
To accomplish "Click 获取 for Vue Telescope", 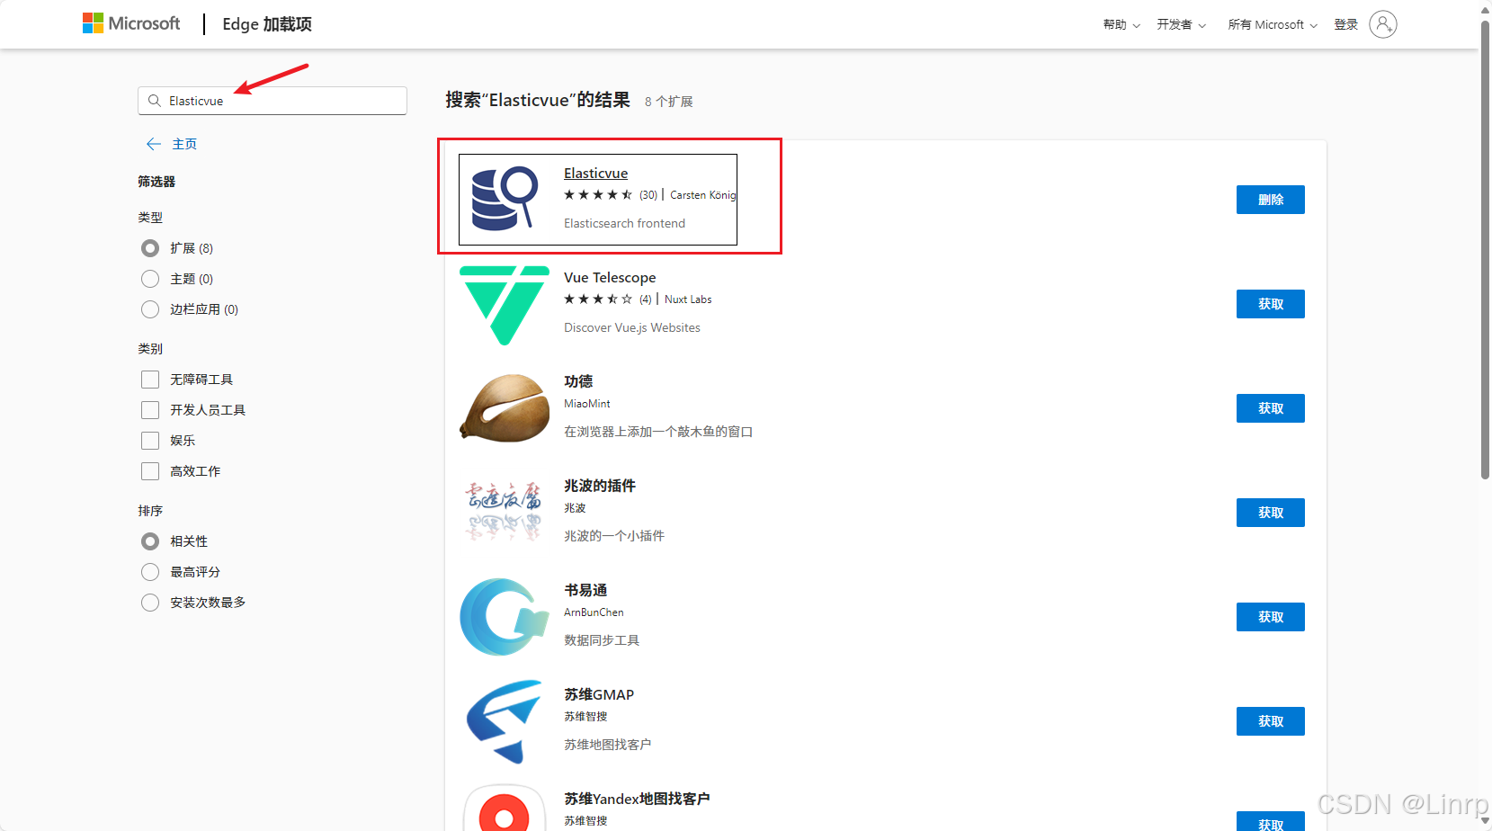I will [x=1271, y=304].
